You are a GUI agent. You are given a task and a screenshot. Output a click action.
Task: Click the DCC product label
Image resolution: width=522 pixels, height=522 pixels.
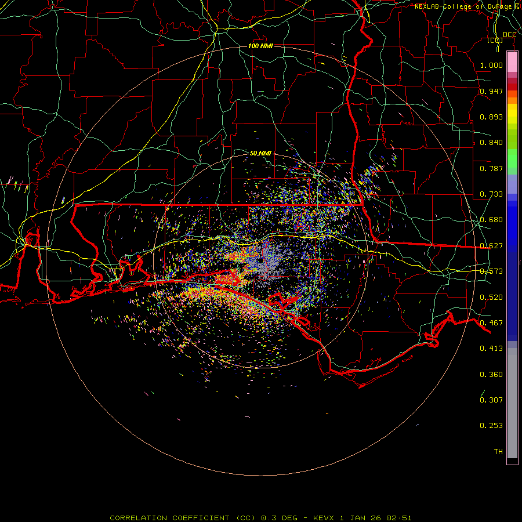click(509, 35)
